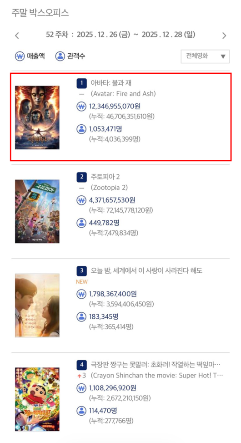Image resolution: width=241 pixels, height=443 pixels.
Task: Click the Zootopia 2 poster thumbnail
Action: 37,211
